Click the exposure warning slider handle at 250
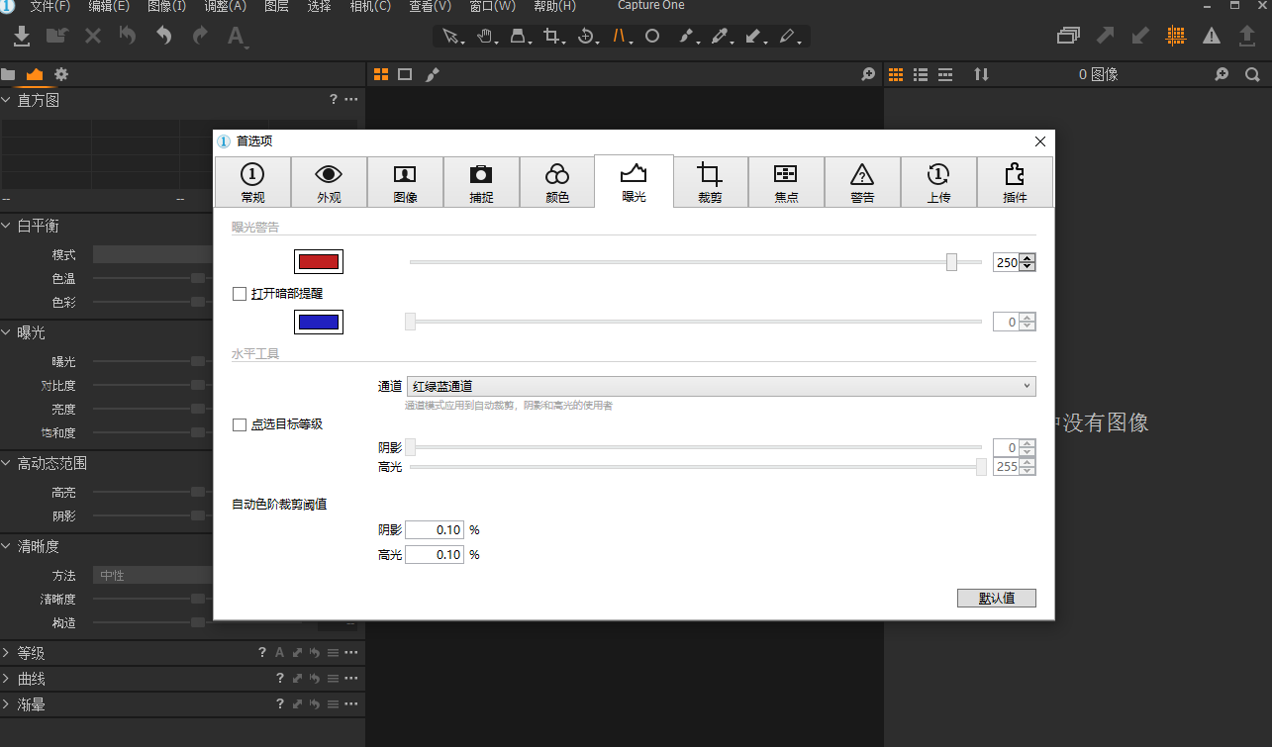This screenshot has width=1272, height=747. [x=951, y=262]
